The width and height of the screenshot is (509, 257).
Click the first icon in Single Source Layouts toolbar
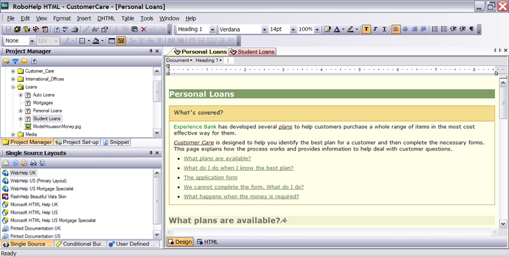(6, 163)
